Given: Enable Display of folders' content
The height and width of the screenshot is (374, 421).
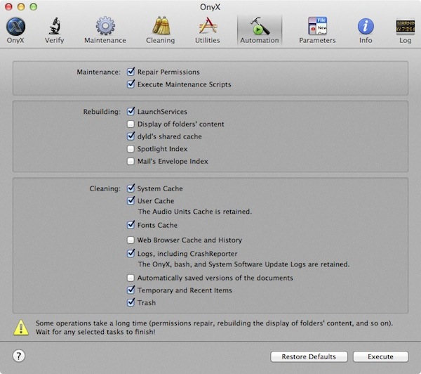Looking at the screenshot, I should (x=131, y=124).
